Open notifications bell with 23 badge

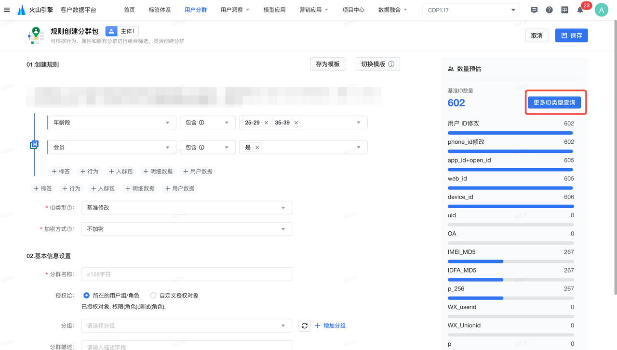point(580,10)
